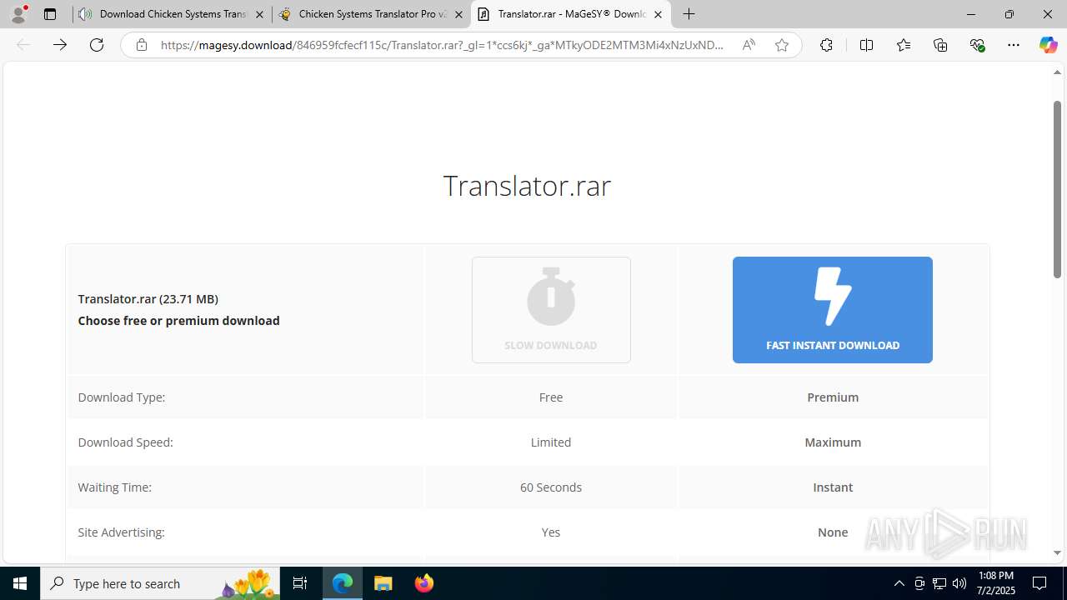Open Microsoft Edge on taskbar
1067x600 pixels.
tap(343, 583)
